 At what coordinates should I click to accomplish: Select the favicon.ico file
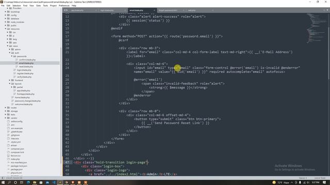tap(15, 156)
